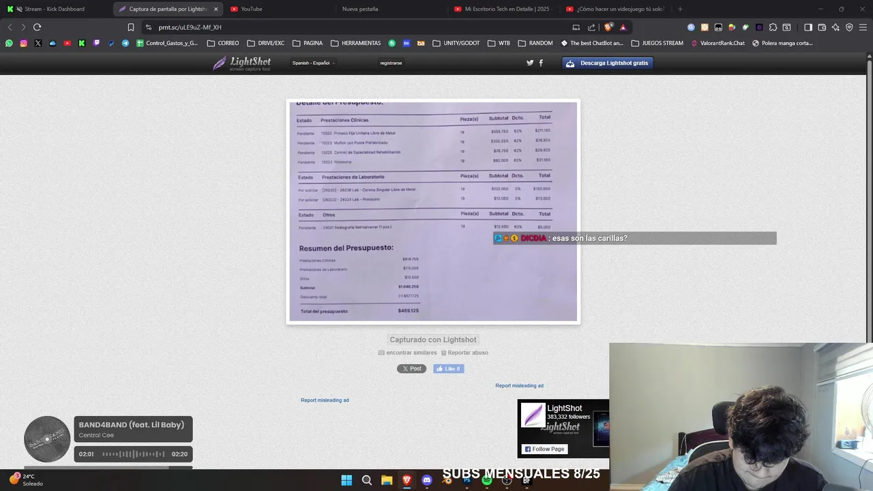Click the BAND4BAND track progress waveform
Image resolution: width=873 pixels, height=491 pixels.
(x=133, y=454)
